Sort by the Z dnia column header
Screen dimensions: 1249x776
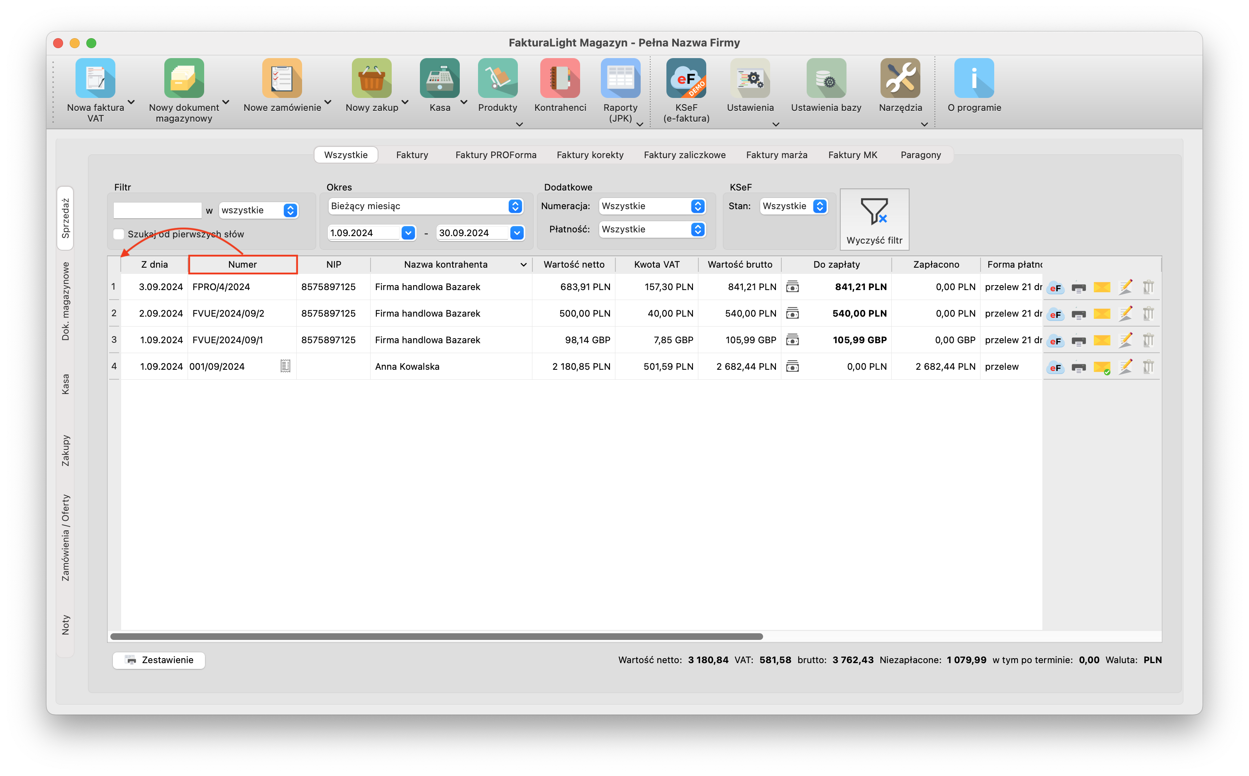click(154, 264)
